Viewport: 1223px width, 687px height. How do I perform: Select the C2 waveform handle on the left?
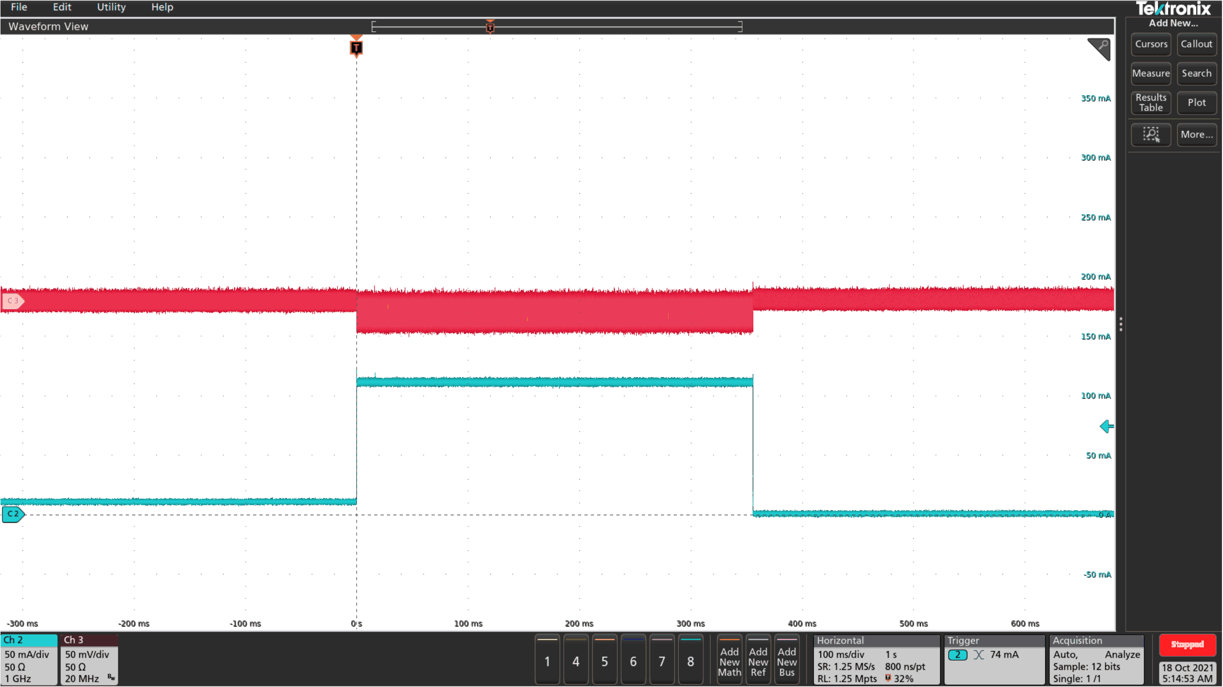(12, 514)
